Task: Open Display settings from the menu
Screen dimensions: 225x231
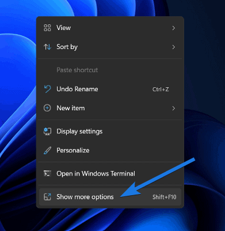Action: [110, 131]
